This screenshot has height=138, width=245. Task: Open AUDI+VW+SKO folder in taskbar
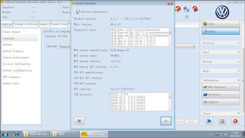(36, 134)
